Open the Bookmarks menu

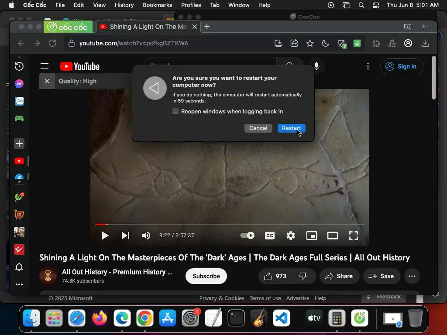(x=157, y=5)
